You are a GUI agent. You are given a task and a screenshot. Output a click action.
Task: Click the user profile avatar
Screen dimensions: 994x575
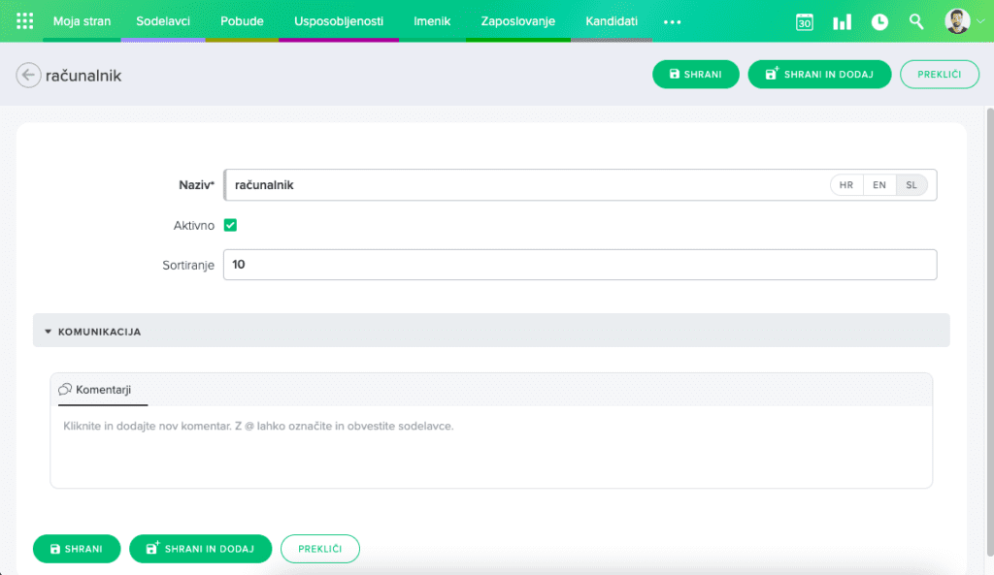point(957,21)
